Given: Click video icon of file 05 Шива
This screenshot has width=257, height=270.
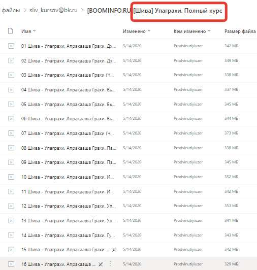Looking at the screenshot, I should click(11, 104).
